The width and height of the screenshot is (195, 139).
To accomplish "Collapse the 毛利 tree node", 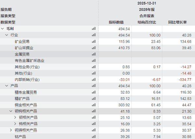I will coord(3,29).
